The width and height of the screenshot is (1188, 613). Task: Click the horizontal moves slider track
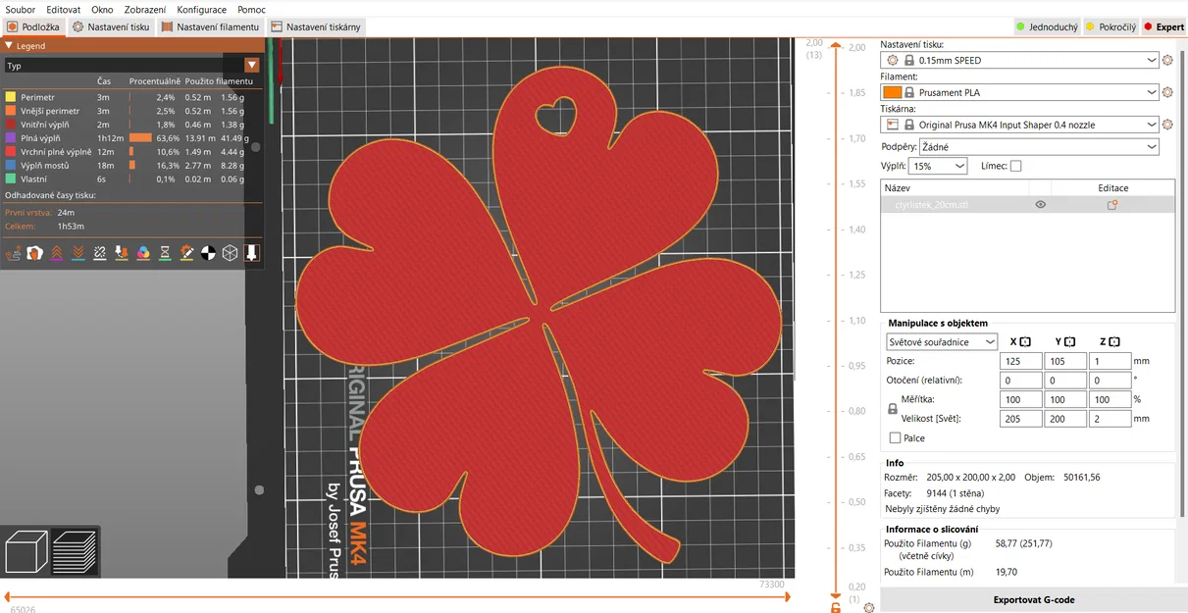pos(396,595)
